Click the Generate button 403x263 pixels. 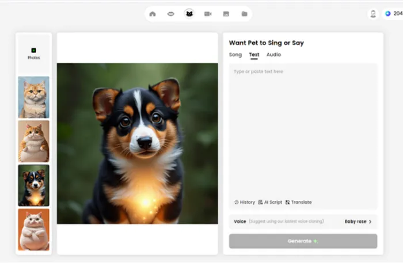[x=303, y=241]
